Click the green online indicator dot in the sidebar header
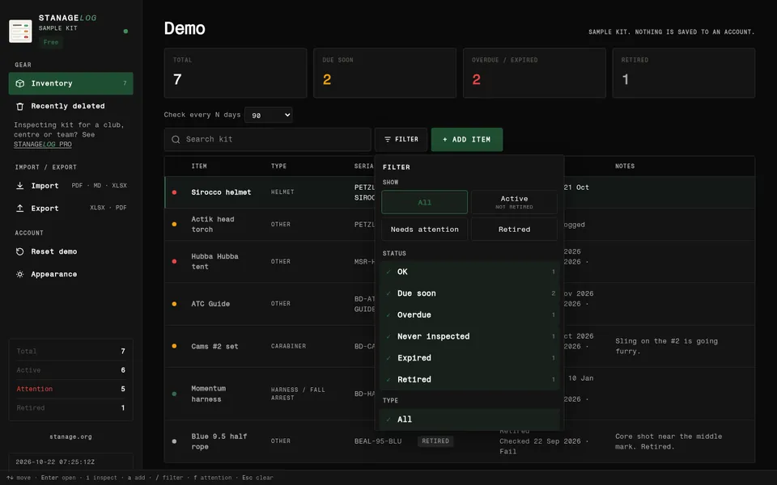Viewport: 777px width, 485px height. 126,32
